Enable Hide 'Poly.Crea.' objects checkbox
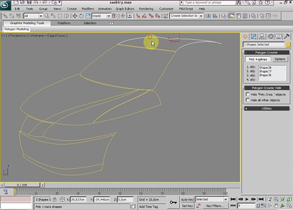The image size is (293, 210). click(248, 94)
